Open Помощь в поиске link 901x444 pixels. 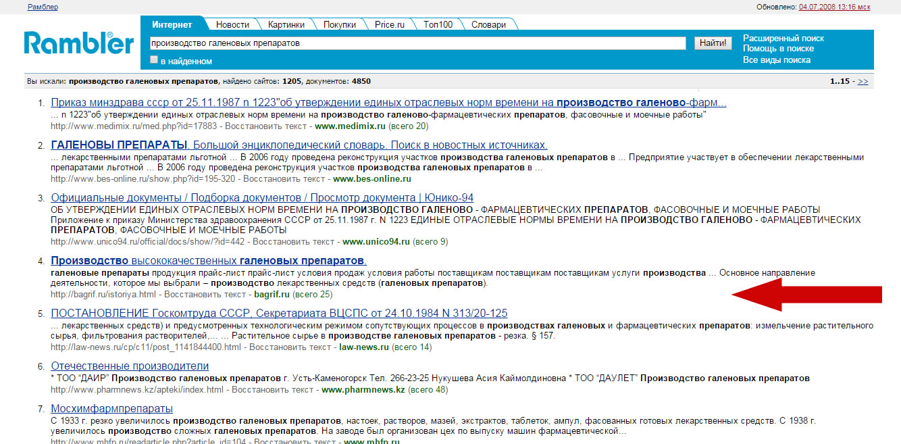[779, 49]
